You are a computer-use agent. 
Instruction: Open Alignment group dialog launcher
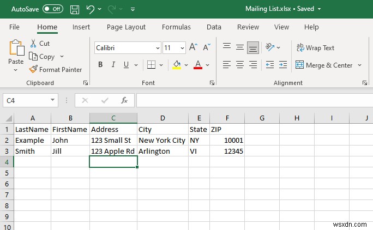(x=365, y=83)
